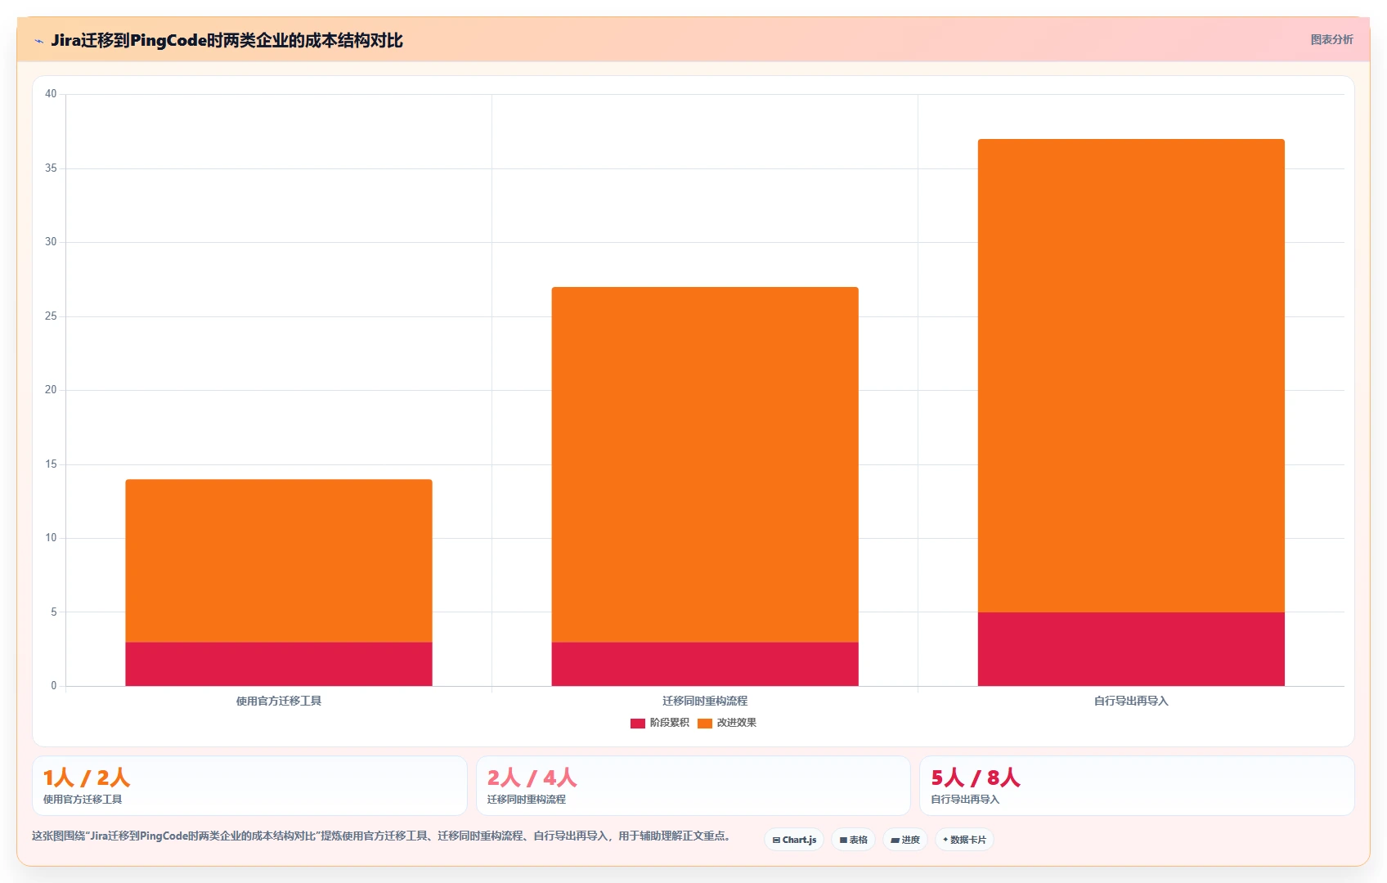Select the 表格 tag chip

[854, 840]
